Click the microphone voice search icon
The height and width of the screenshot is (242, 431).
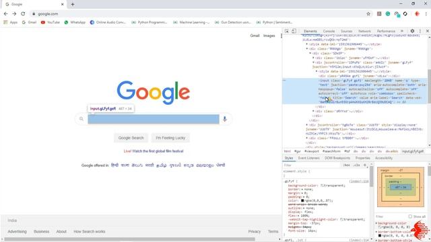[x=224, y=119]
